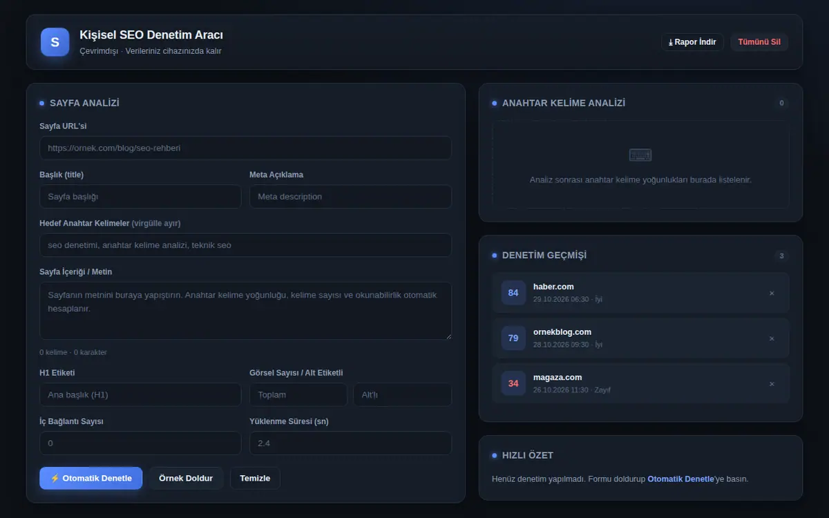Viewport: 829px width, 518px height.
Task: Click the Meta Açıklama input field
Action: click(350, 196)
